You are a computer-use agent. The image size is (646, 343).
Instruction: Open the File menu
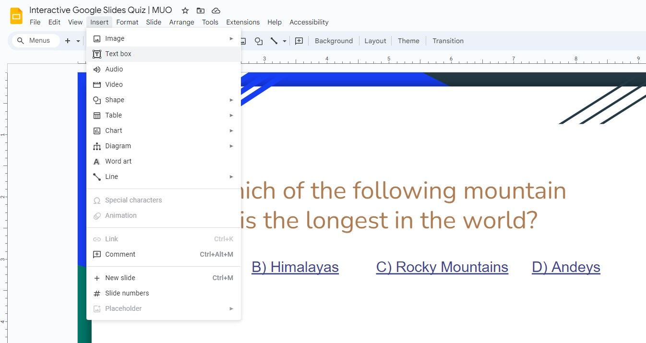[35, 22]
